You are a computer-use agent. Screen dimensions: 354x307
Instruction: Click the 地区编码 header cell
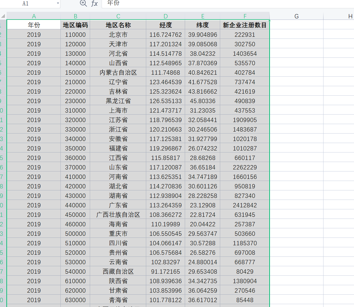(75, 25)
